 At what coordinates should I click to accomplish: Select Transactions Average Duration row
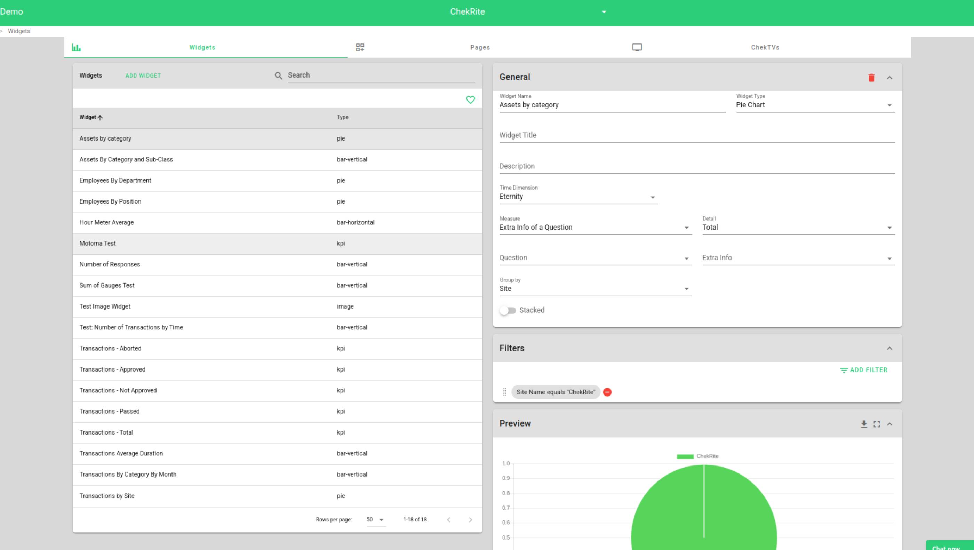277,454
